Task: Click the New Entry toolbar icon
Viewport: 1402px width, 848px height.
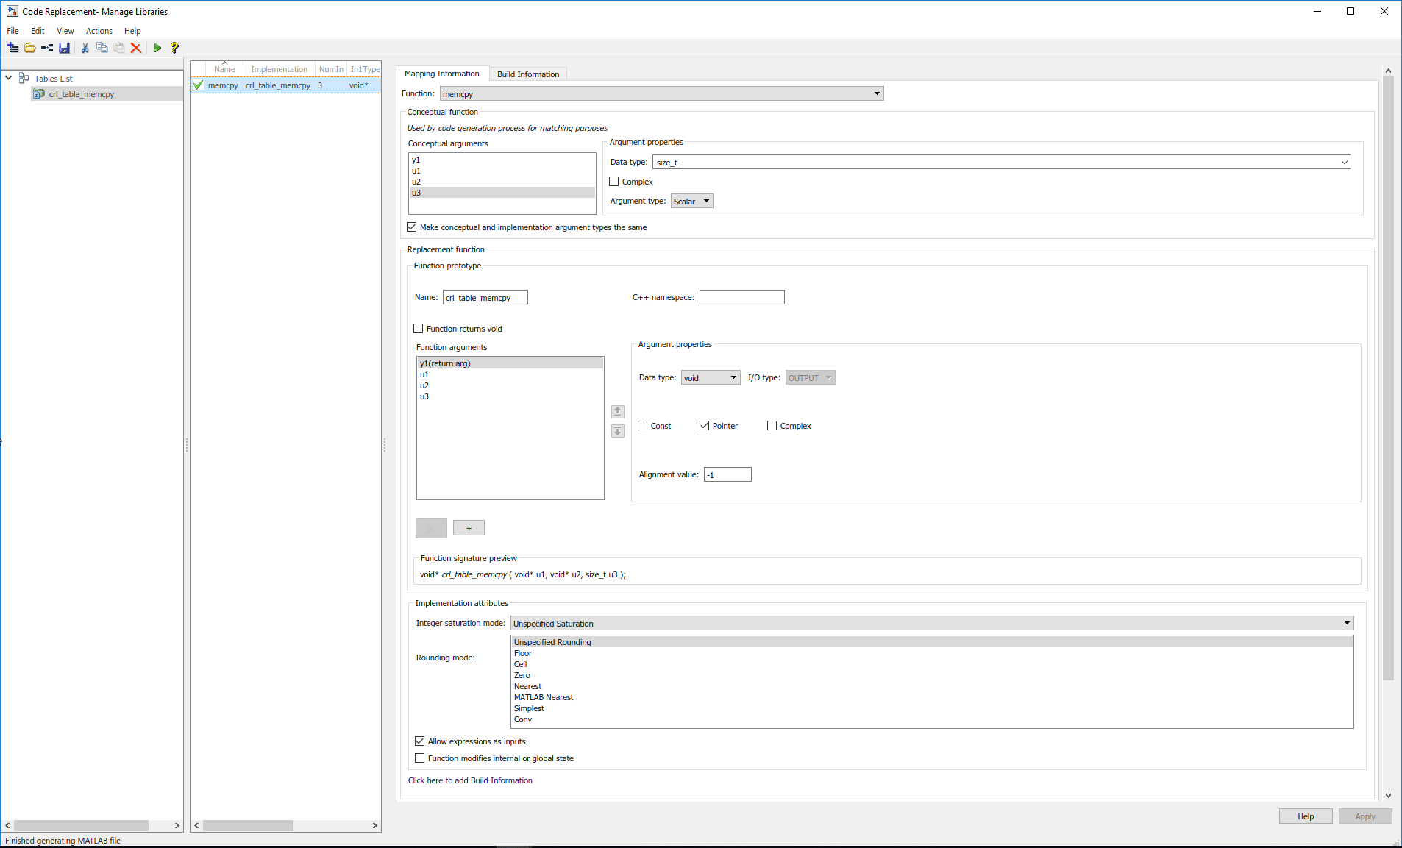Action: tap(47, 48)
